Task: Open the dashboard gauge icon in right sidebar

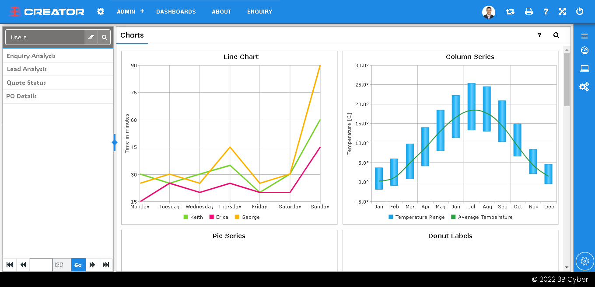Action: click(x=584, y=51)
